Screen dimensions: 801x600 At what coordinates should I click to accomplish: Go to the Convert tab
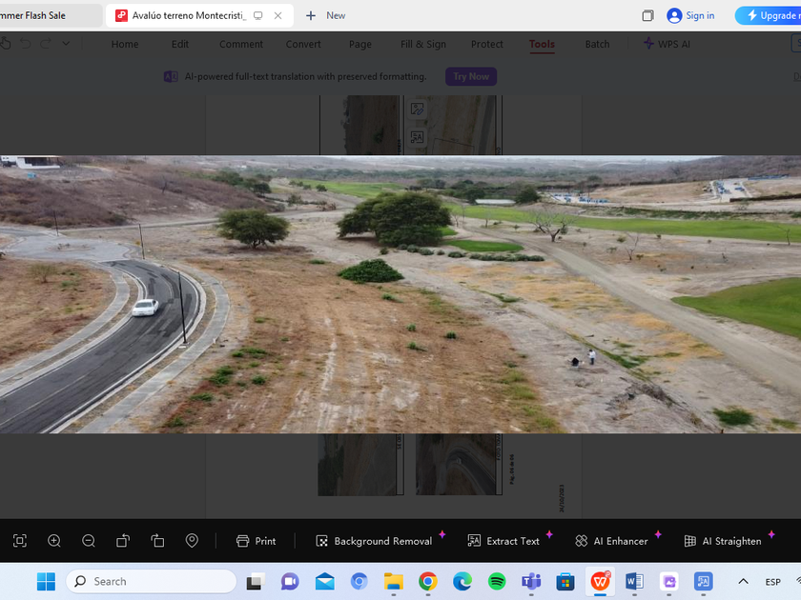(x=303, y=45)
